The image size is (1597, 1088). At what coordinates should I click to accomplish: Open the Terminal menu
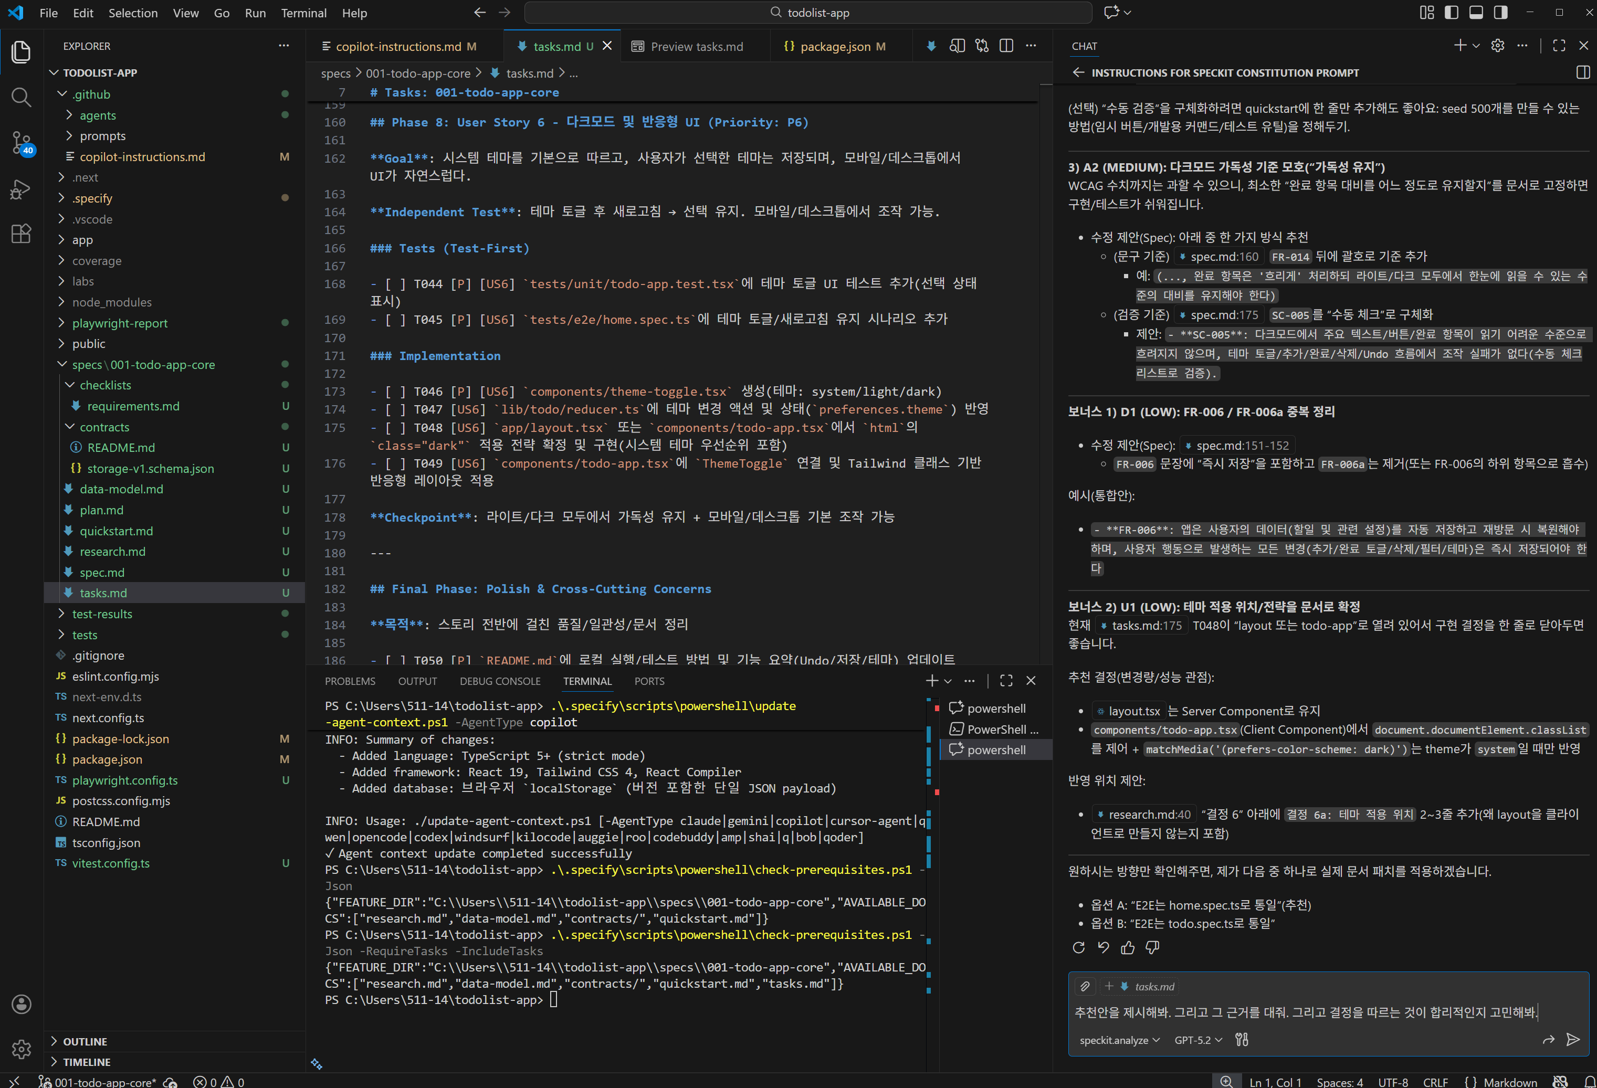point(303,13)
